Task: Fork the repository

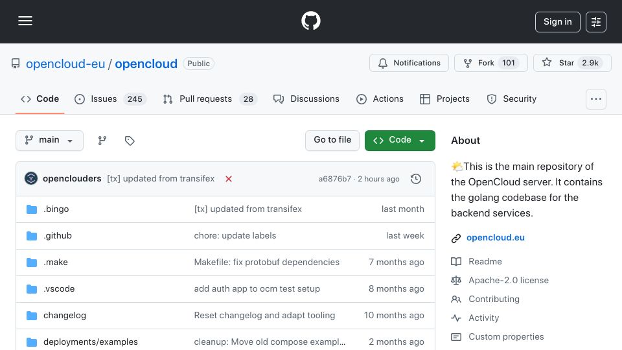Action: pyautogui.click(x=490, y=63)
